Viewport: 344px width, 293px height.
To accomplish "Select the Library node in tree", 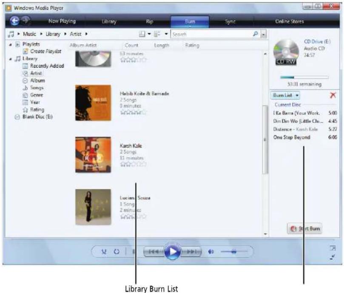I will (x=30, y=59).
